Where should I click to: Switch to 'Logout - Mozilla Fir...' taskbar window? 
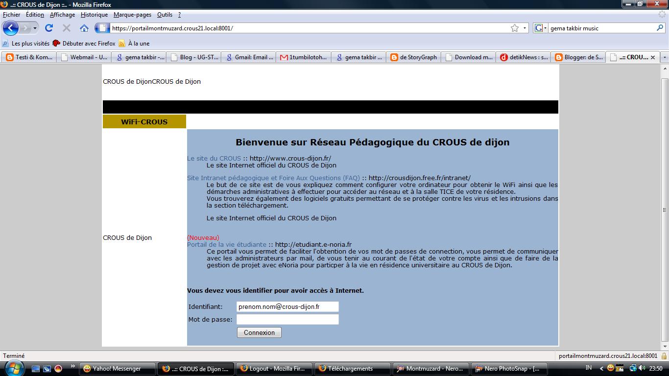(274, 369)
